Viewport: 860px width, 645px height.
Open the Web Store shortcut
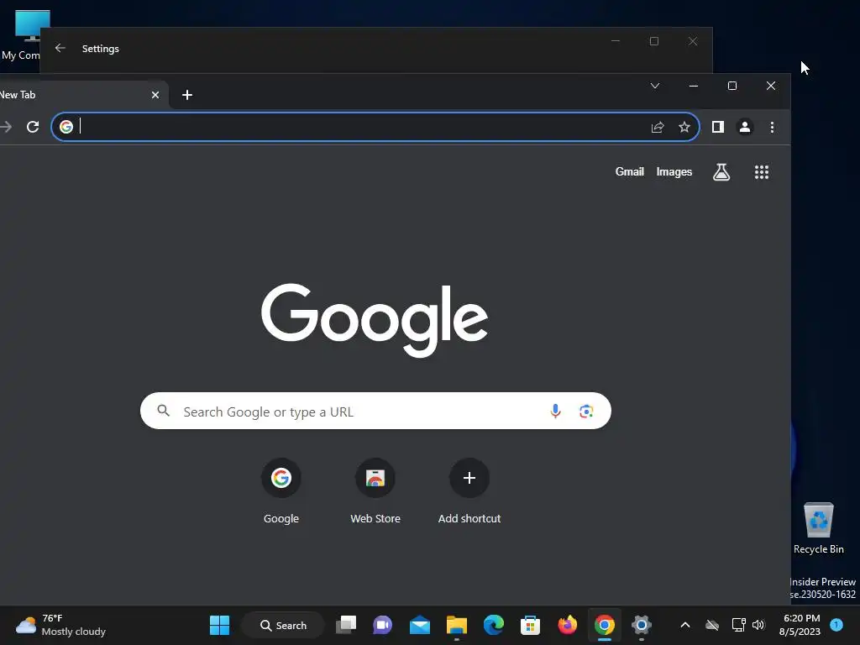(x=375, y=490)
